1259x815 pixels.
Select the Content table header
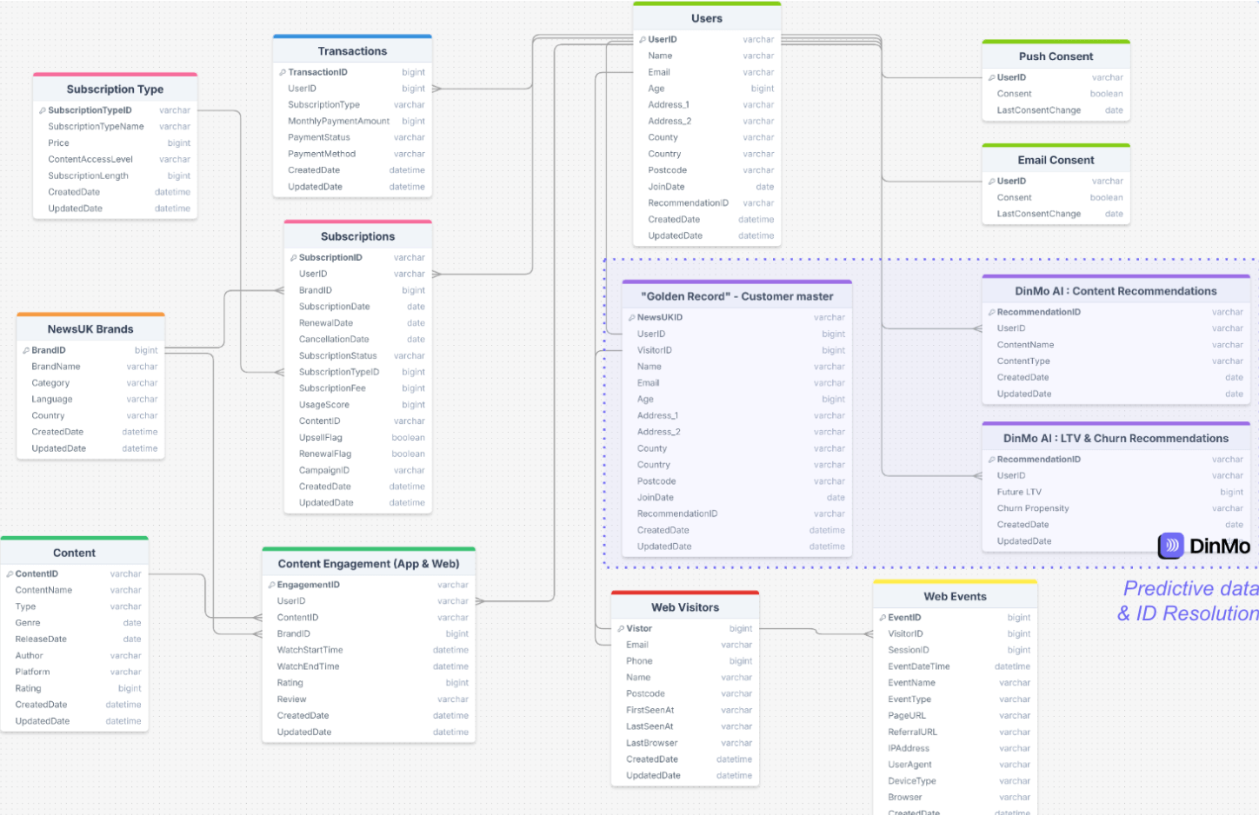coord(74,553)
